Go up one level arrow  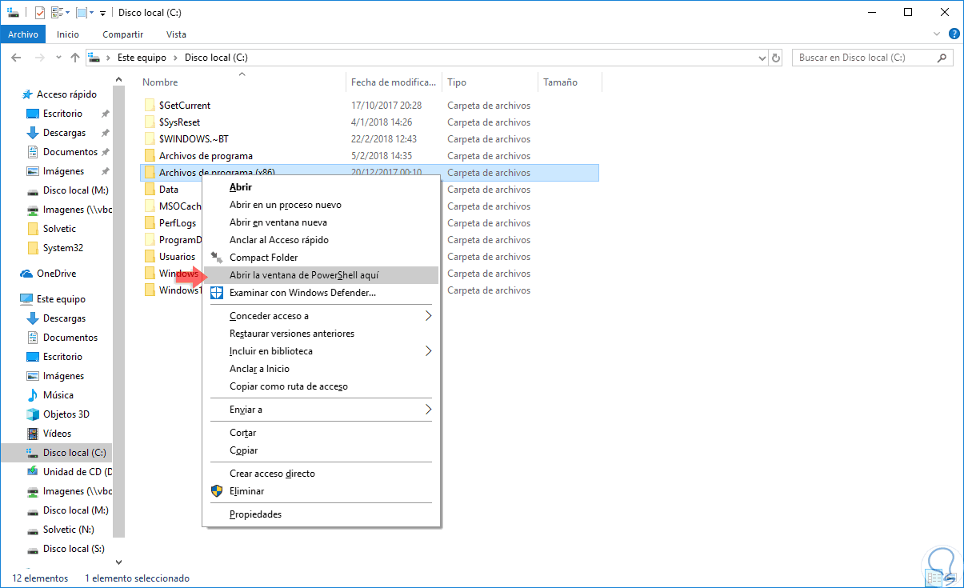pos(75,58)
